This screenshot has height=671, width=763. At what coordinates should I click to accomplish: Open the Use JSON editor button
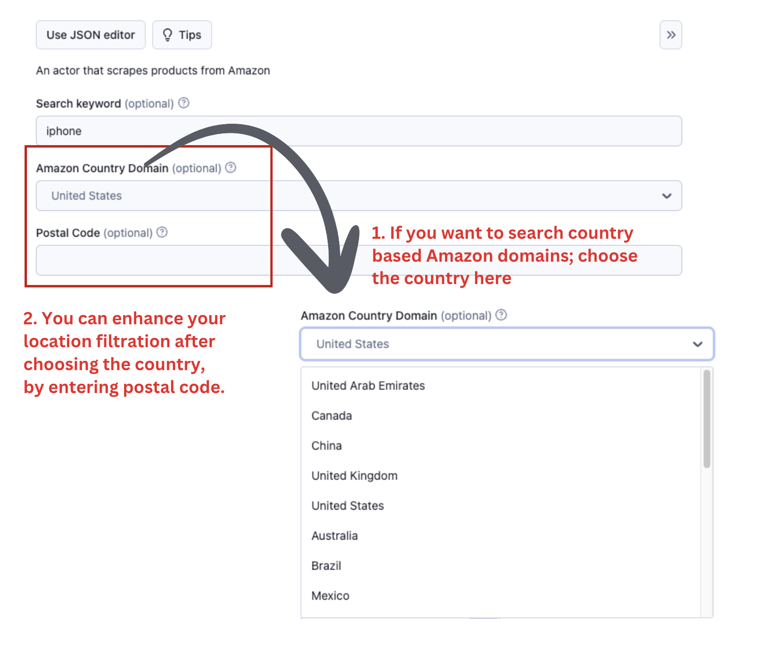(x=91, y=35)
